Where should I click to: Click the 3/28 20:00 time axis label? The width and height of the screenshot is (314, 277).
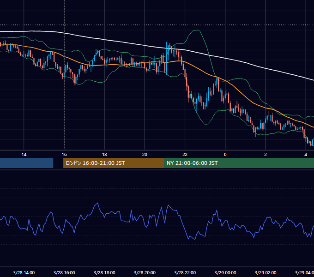point(145,272)
